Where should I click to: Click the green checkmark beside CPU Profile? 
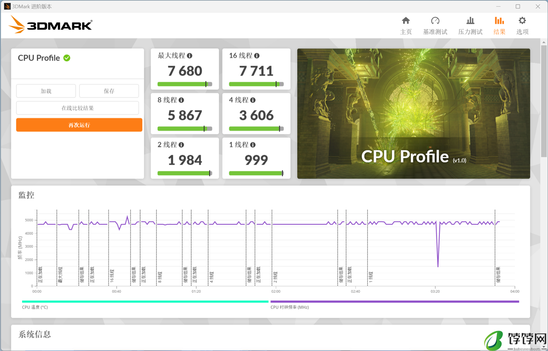(67, 58)
